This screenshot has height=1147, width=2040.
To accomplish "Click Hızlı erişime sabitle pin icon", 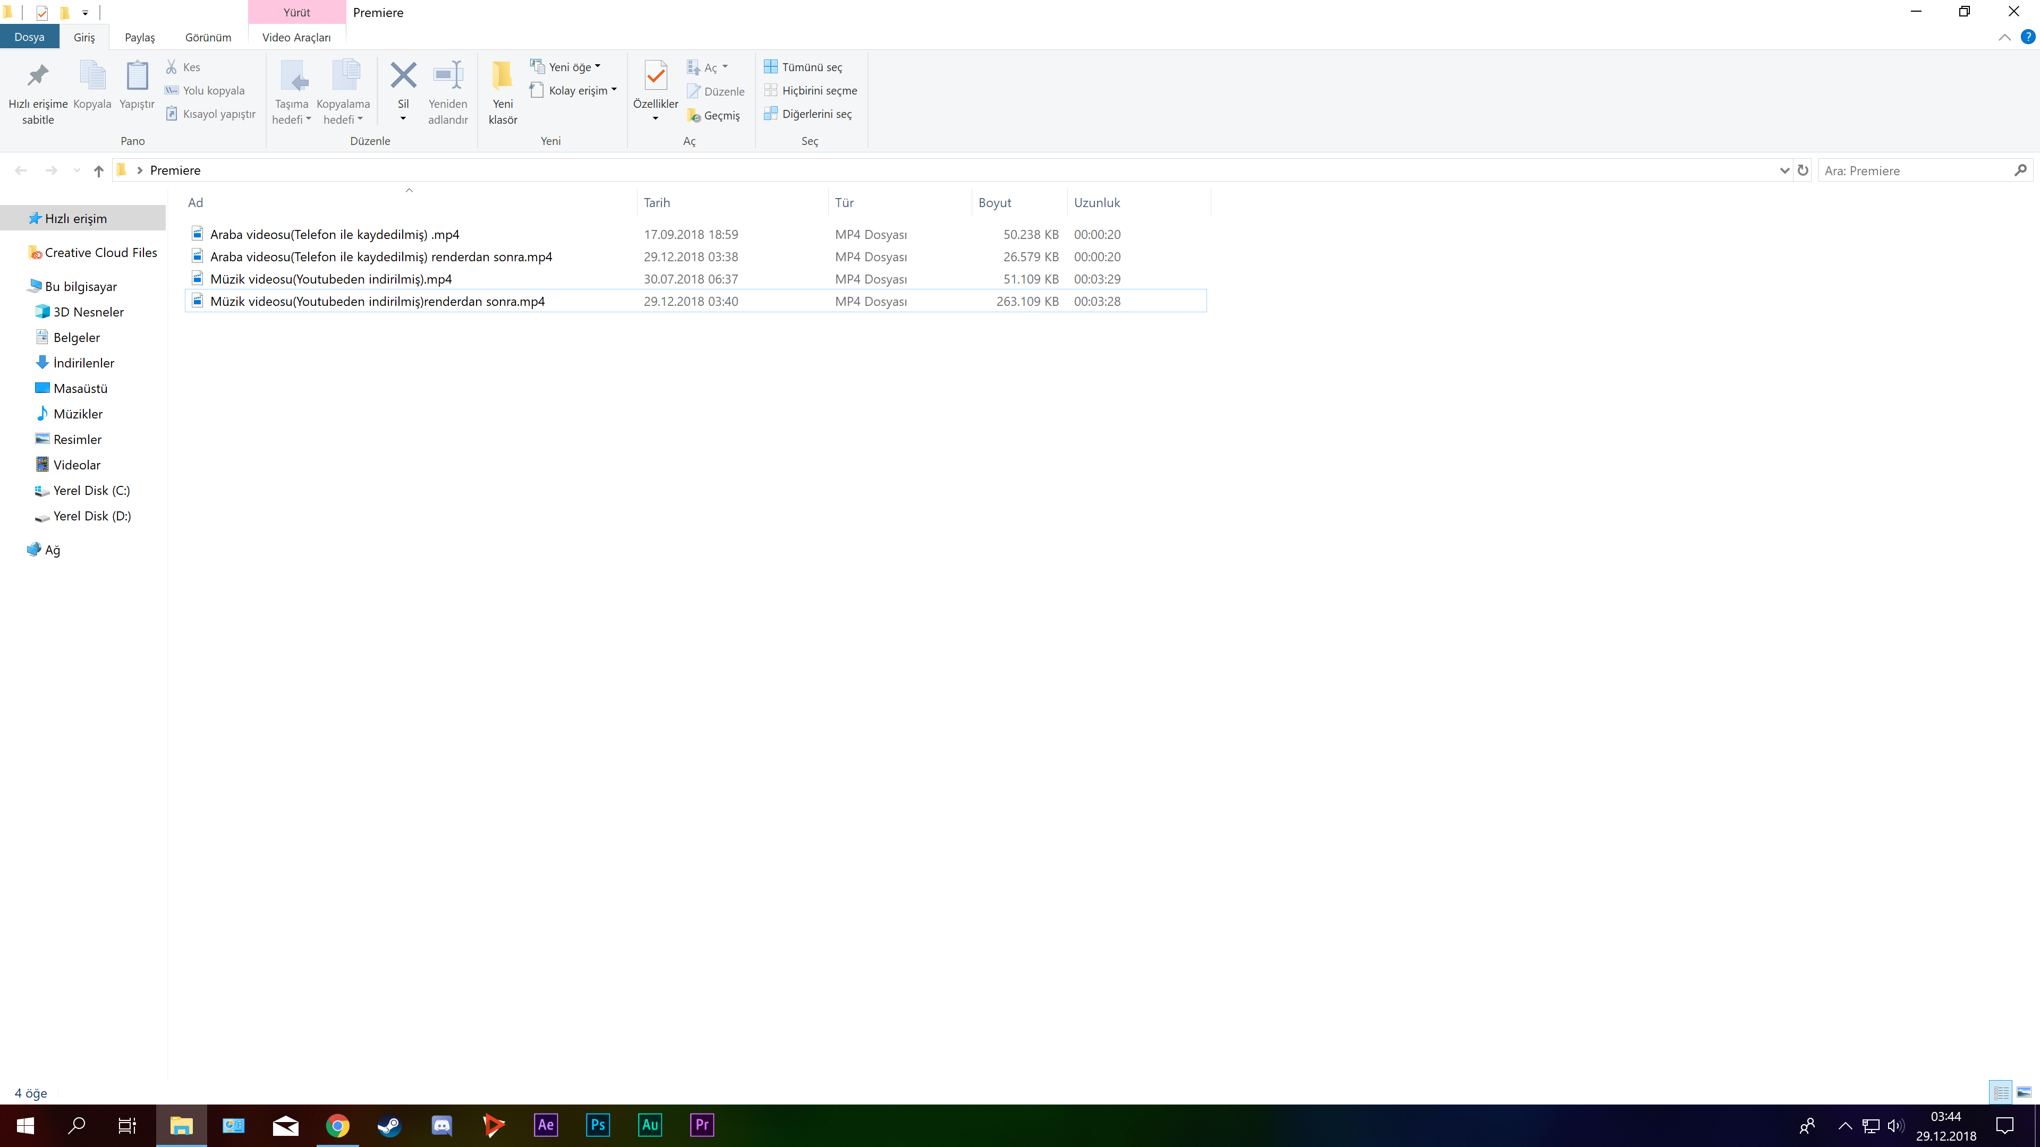I will click(x=37, y=76).
